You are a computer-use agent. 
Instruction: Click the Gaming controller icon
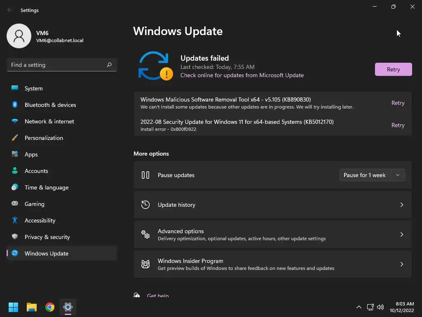click(x=15, y=203)
